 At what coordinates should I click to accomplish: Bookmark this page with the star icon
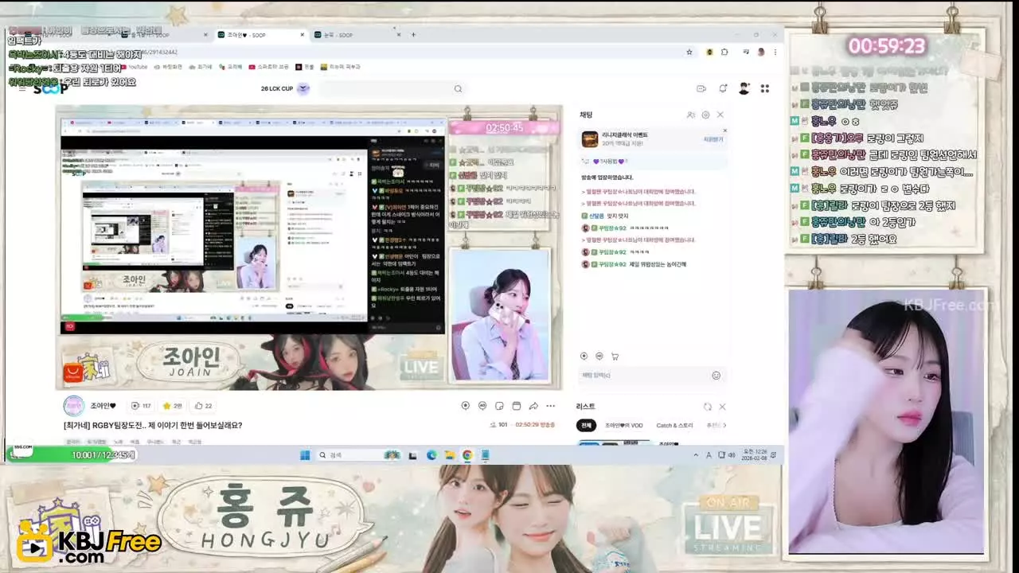pyautogui.click(x=689, y=53)
